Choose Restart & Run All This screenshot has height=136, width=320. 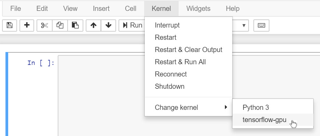[x=180, y=62]
